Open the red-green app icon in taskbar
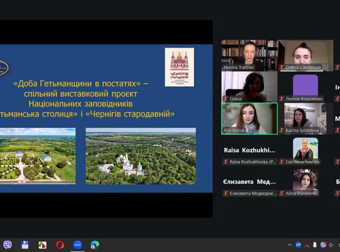Viewport: 340px width, 252px height. [x=42, y=245]
